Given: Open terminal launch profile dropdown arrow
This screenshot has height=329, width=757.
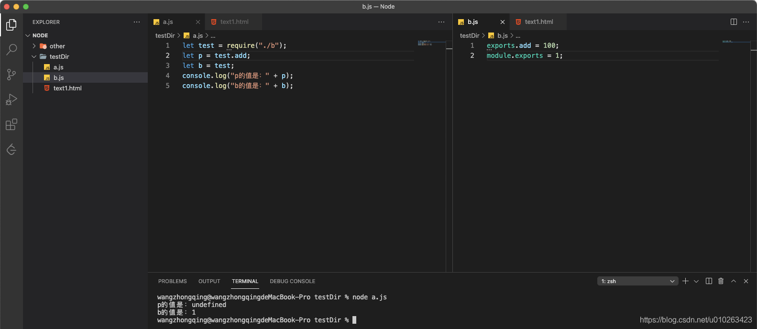Looking at the screenshot, I should point(696,281).
